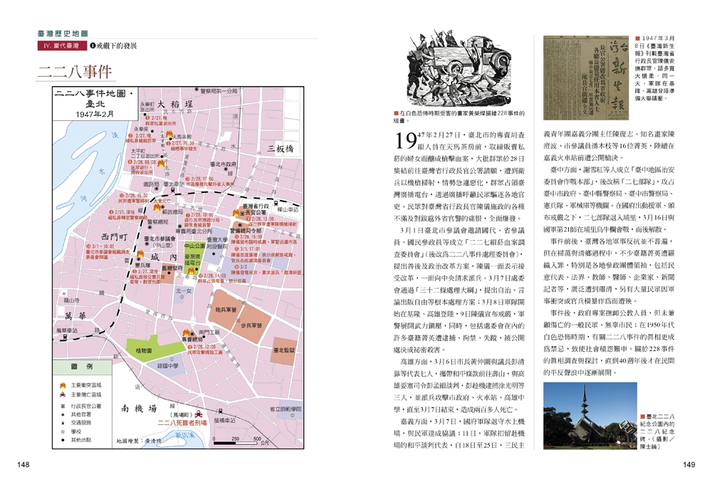The height and width of the screenshot is (487, 712).
Task: Click the flame icon above 專賣總局
Action: point(186,332)
